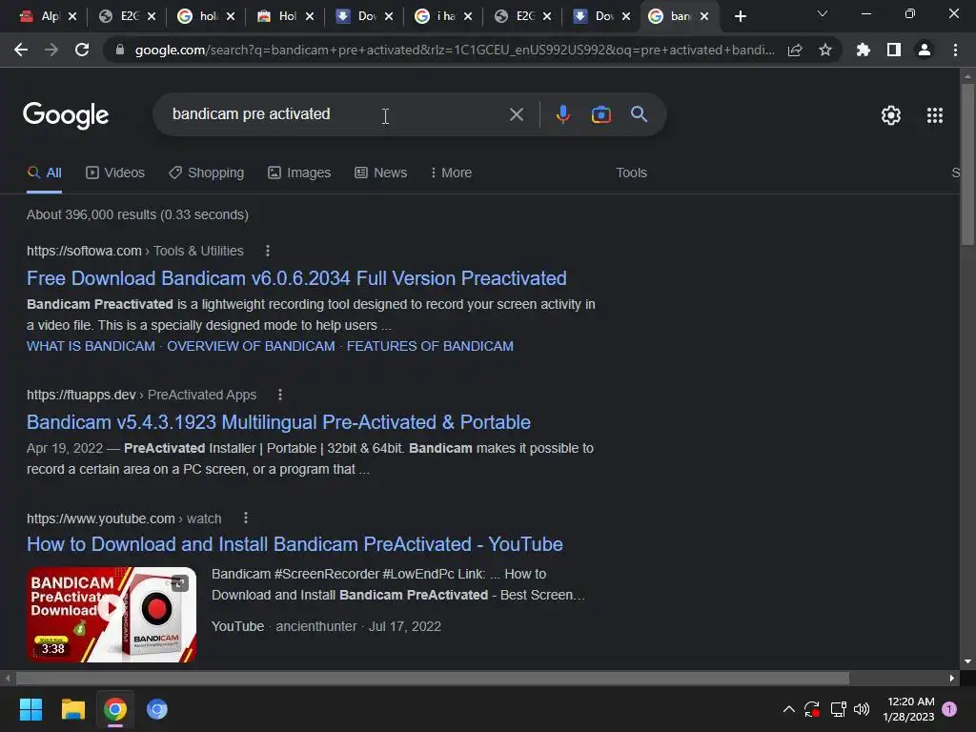
Task: Open the display tray icon left of volume
Action: 838,709
